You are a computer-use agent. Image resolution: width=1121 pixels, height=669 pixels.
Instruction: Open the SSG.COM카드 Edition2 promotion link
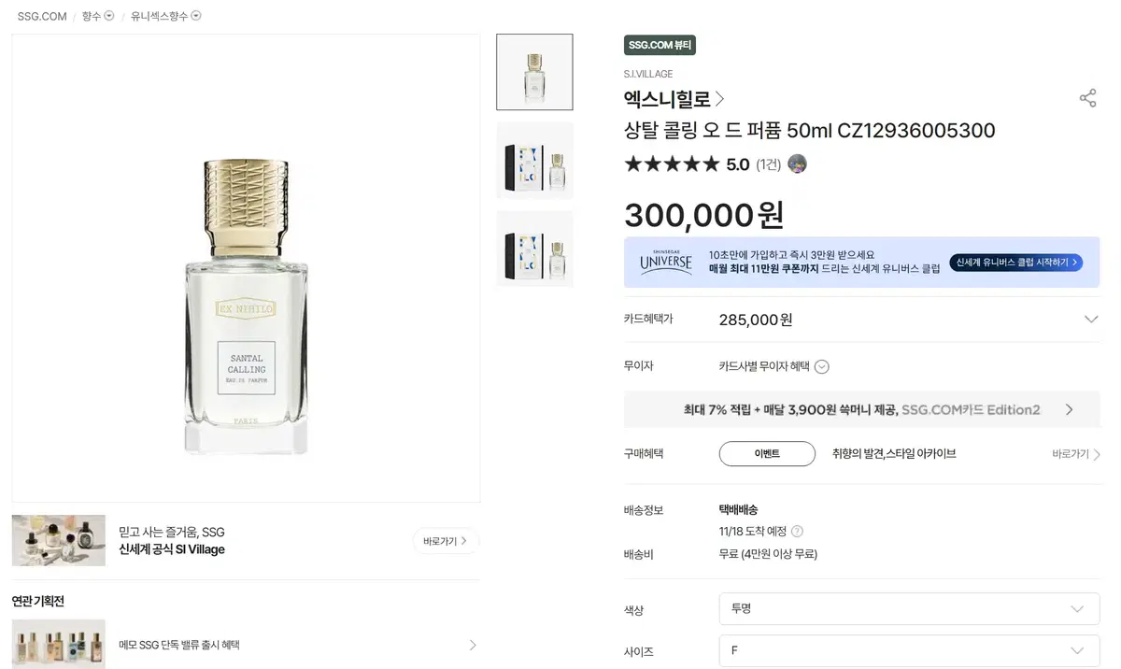click(x=861, y=409)
